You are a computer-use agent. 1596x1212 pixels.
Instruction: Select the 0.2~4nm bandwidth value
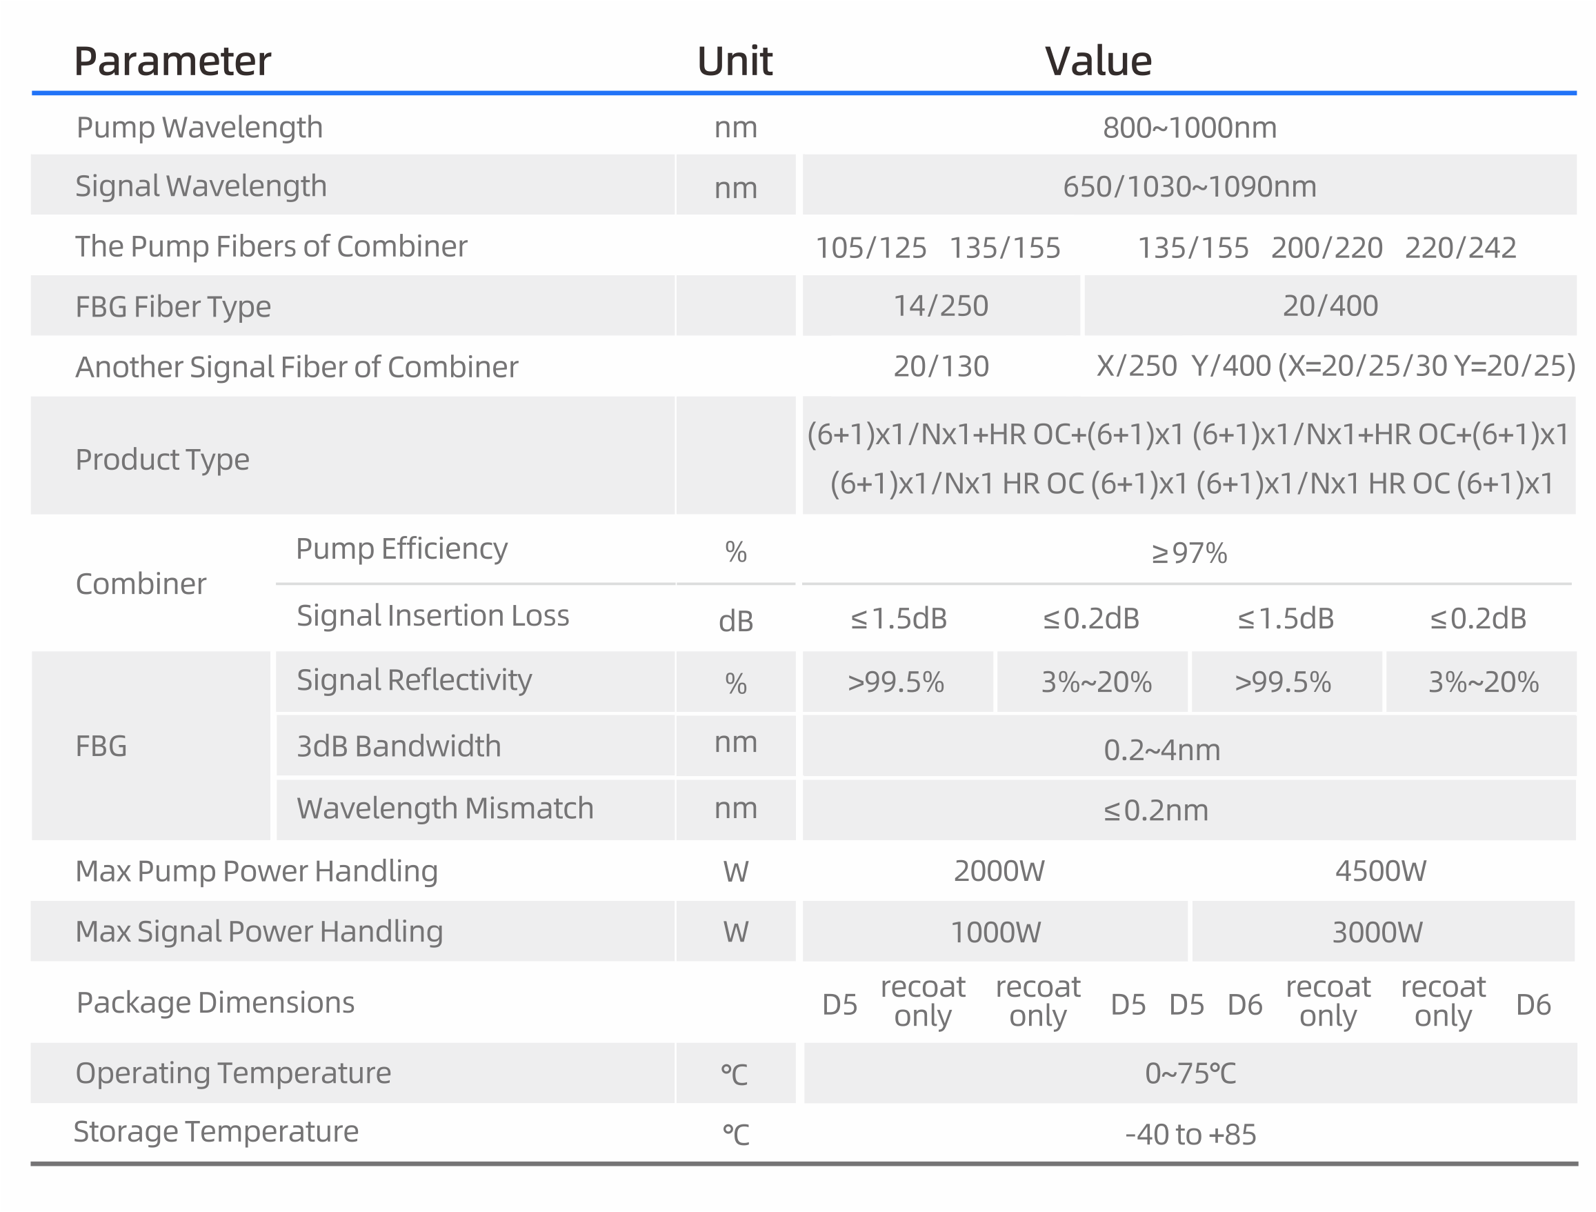tap(1161, 751)
